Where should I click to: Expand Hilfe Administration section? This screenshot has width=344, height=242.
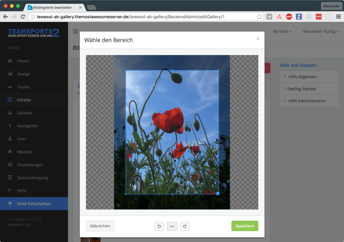click(309, 101)
